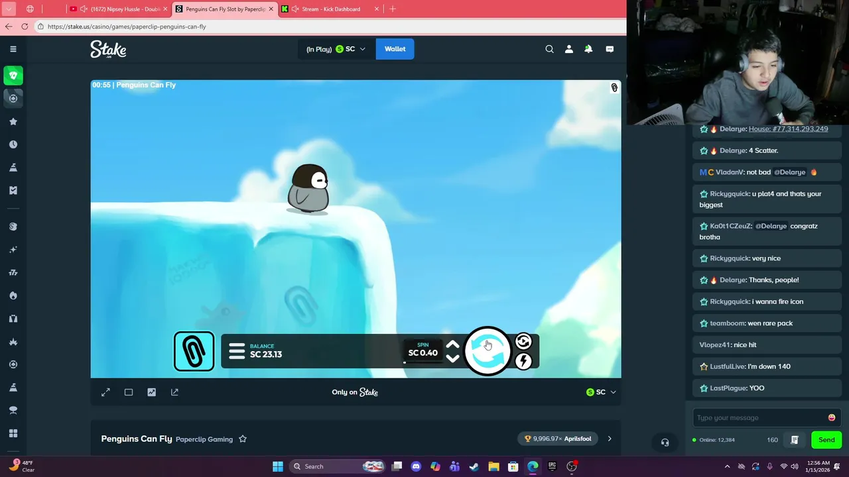Toggle turbo lightning mode in game

pyautogui.click(x=523, y=361)
